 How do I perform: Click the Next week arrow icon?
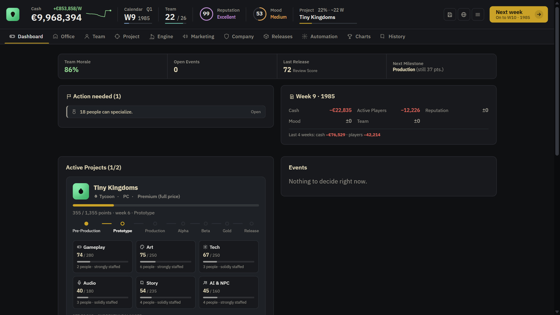click(x=539, y=14)
